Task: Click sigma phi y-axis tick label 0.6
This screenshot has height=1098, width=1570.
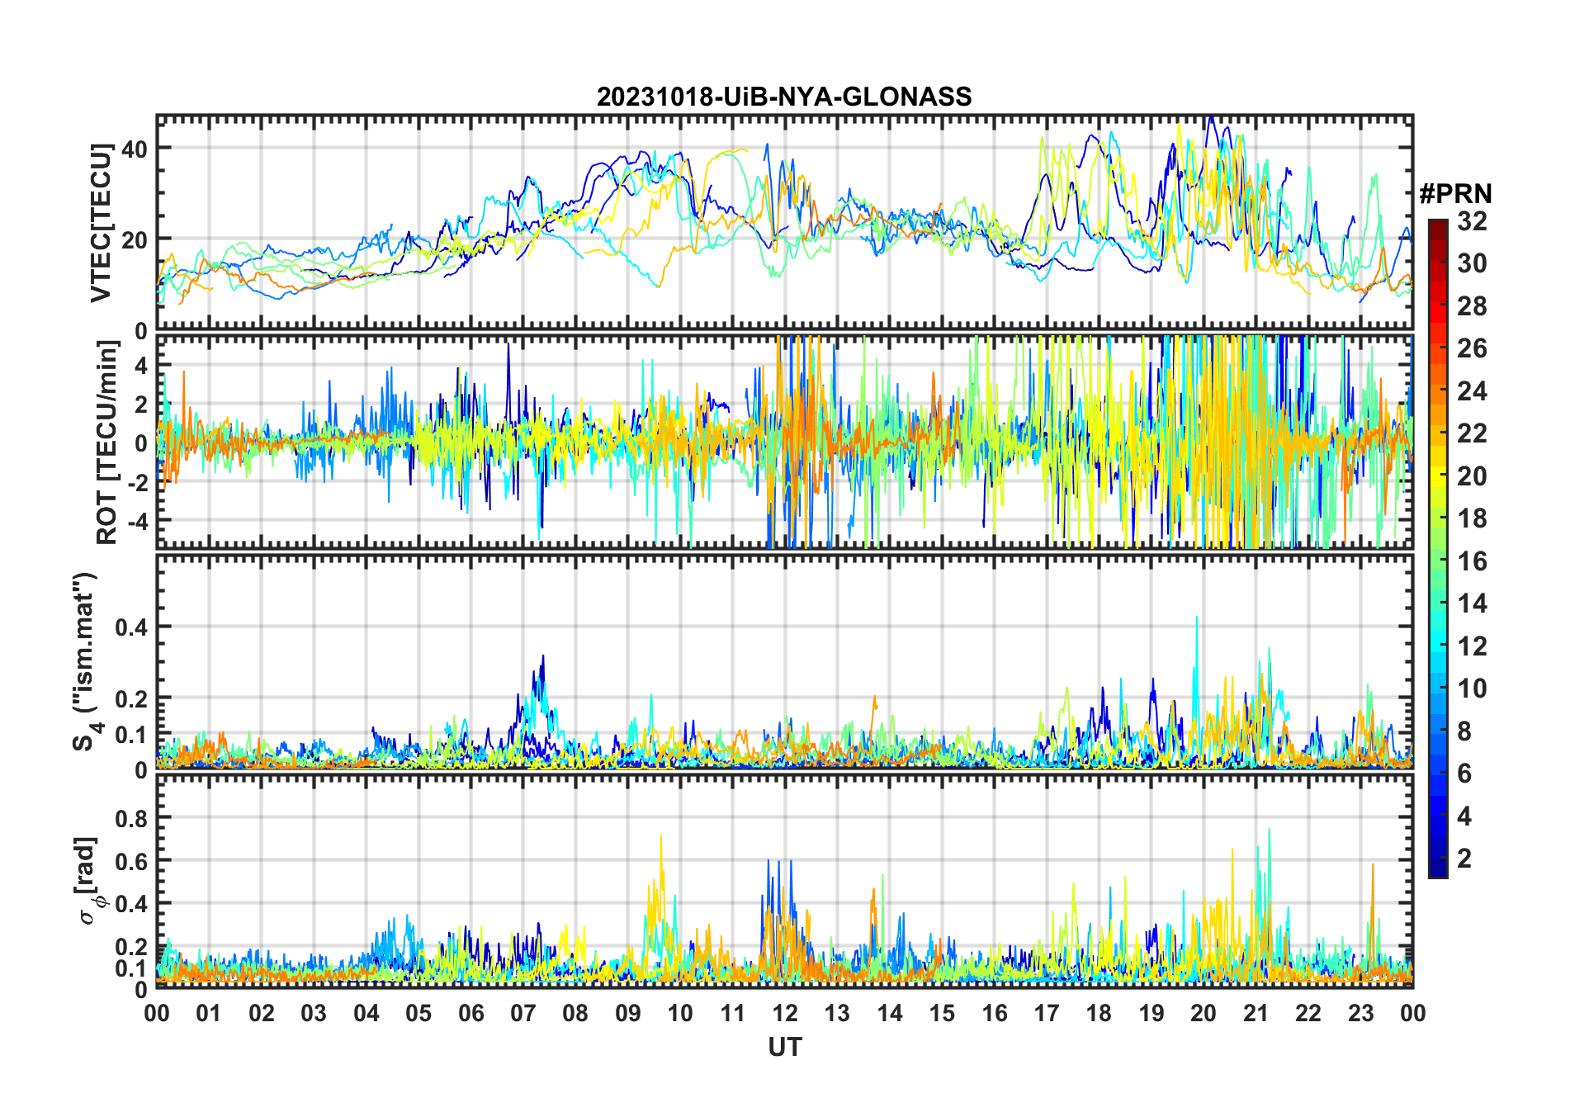Action: [130, 861]
